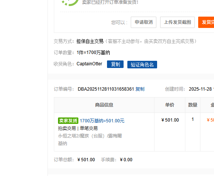Click the order total ¥501.00 value
This screenshot has height=176, width=214.
pyautogui.click(x=86, y=160)
